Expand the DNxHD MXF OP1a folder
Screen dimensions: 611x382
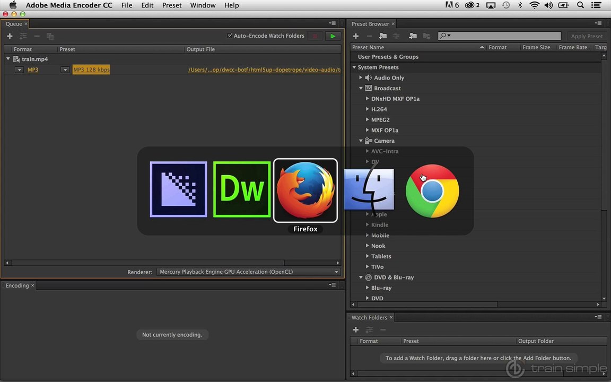(367, 99)
